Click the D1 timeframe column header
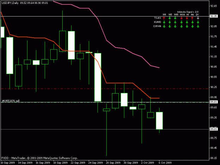 click(197, 14)
